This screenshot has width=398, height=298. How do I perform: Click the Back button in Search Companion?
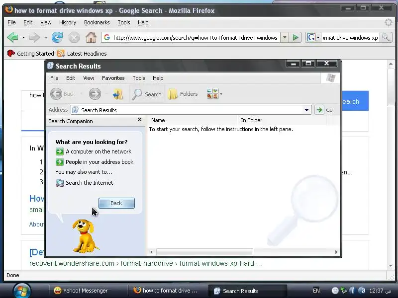(116, 203)
